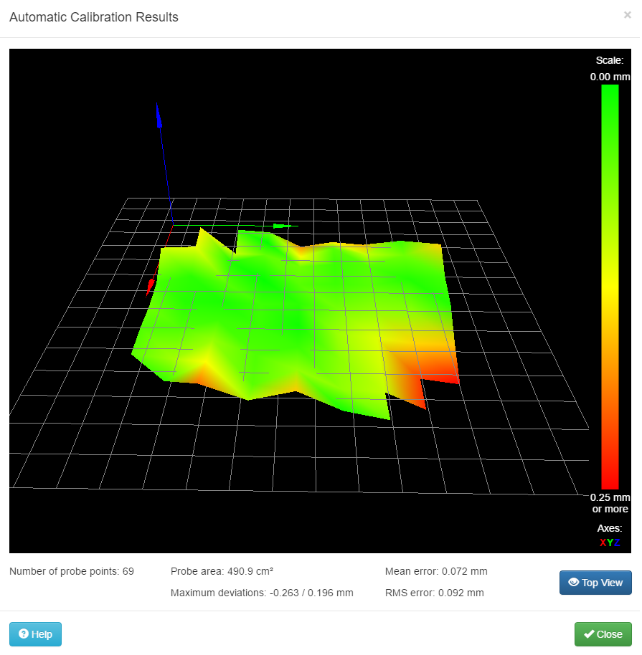Click the Maximum deviations readout
This screenshot has height=655, width=642.
click(262, 593)
